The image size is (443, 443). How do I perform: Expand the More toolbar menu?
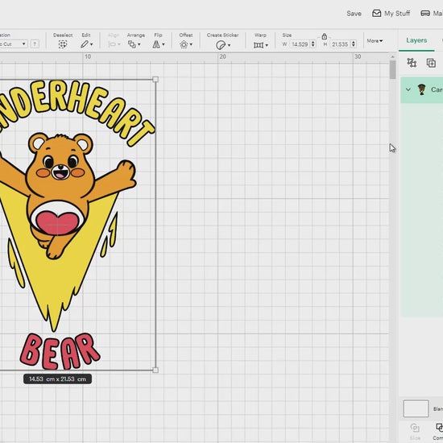click(375, 41)
